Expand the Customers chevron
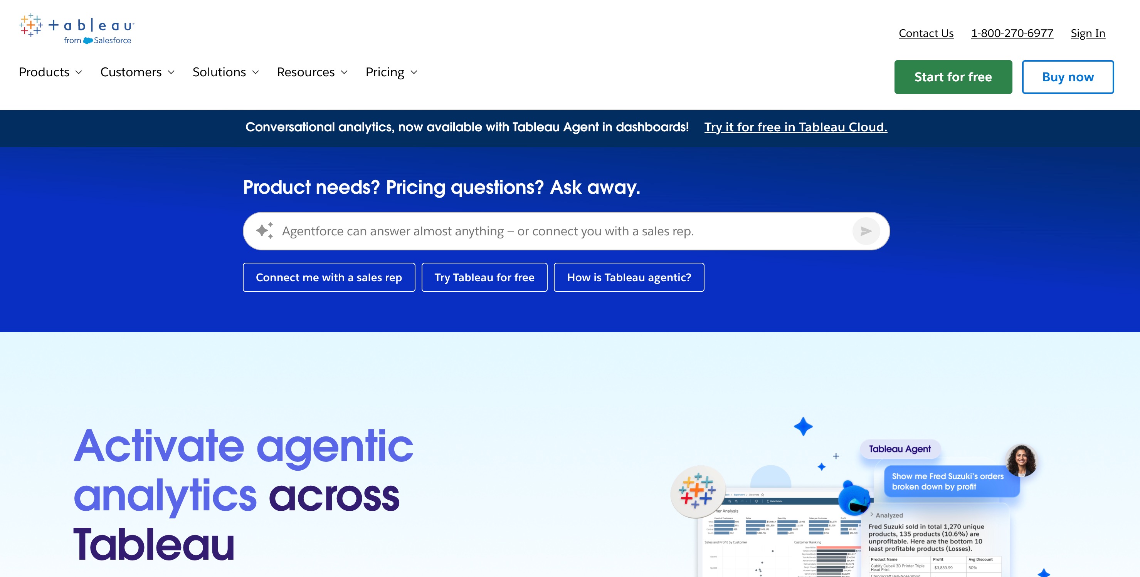Image resolution: width=1140 pixels, height=577 pixels. tap(171, 72)
